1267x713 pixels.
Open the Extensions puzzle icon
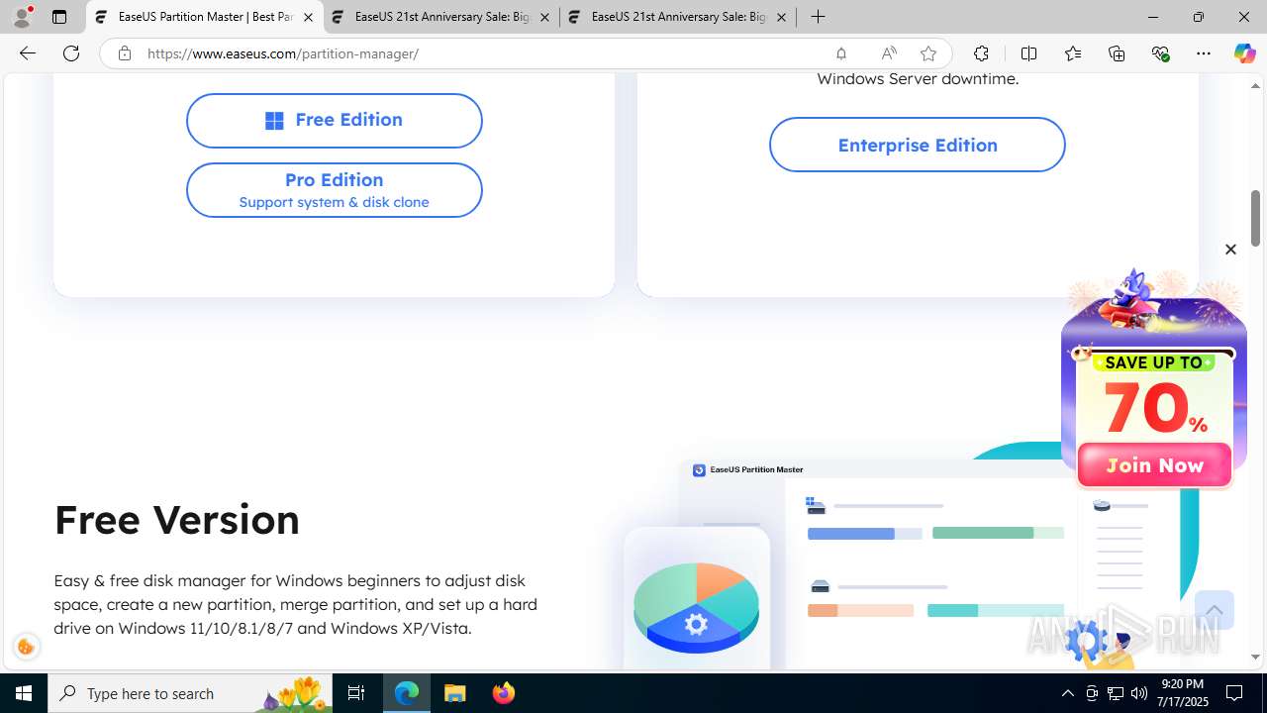tap(981, 53)
